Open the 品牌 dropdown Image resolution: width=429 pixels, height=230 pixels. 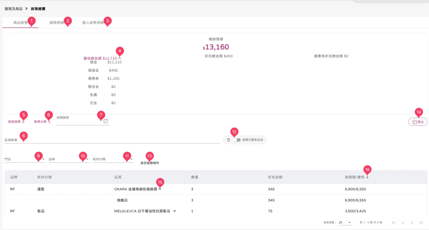(x=69, y=159)
